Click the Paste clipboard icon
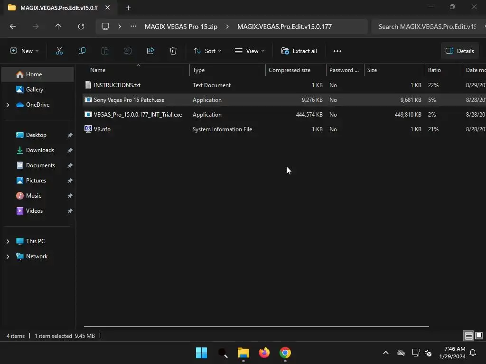This screenshot has width=486, height=364. click(x=105, y=51)
